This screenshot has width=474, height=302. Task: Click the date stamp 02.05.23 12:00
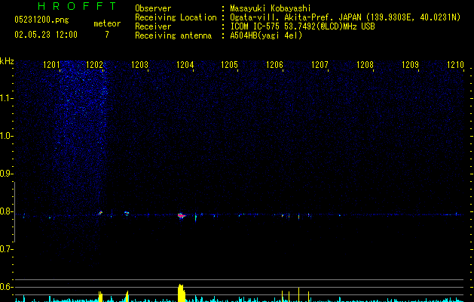click(46, 35)
